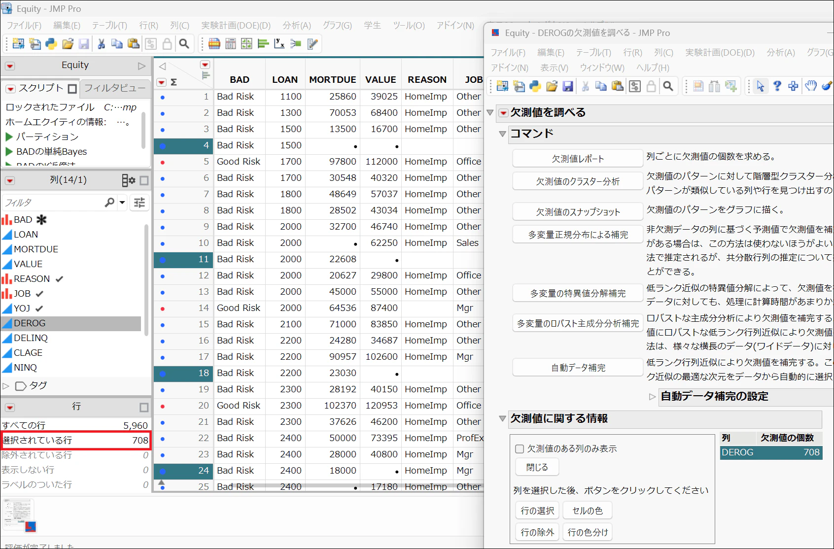
Task: Collapse the 欠測値に関する情報 section
Action: pyautogui.click(x=502, y=418)
